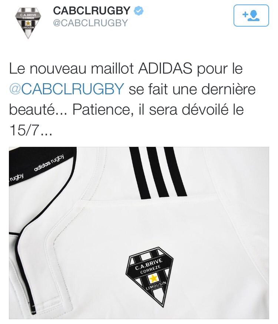Open the white jersey photo
278x324 pixels.
coord(139,233)
